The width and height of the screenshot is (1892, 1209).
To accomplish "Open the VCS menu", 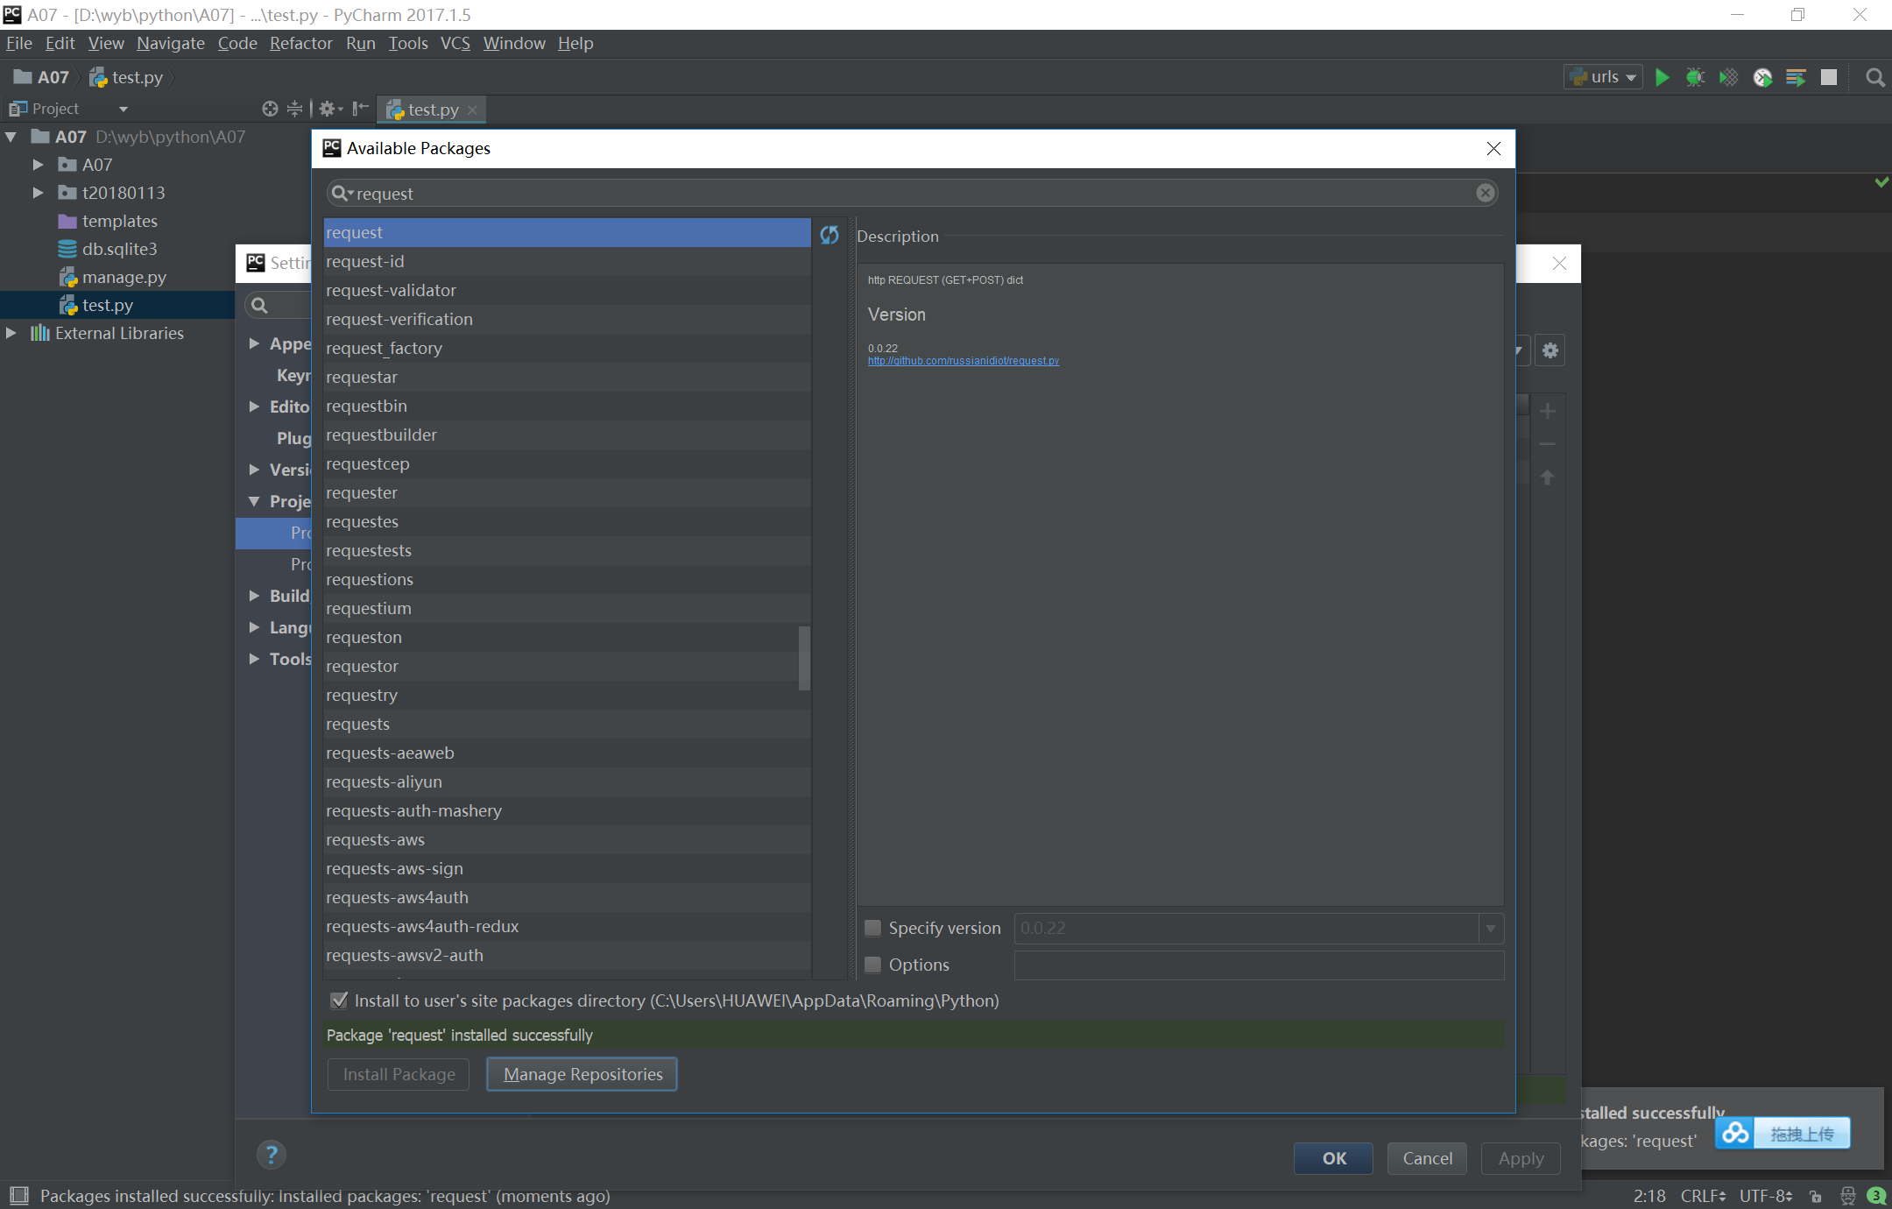I will [455, 43].
